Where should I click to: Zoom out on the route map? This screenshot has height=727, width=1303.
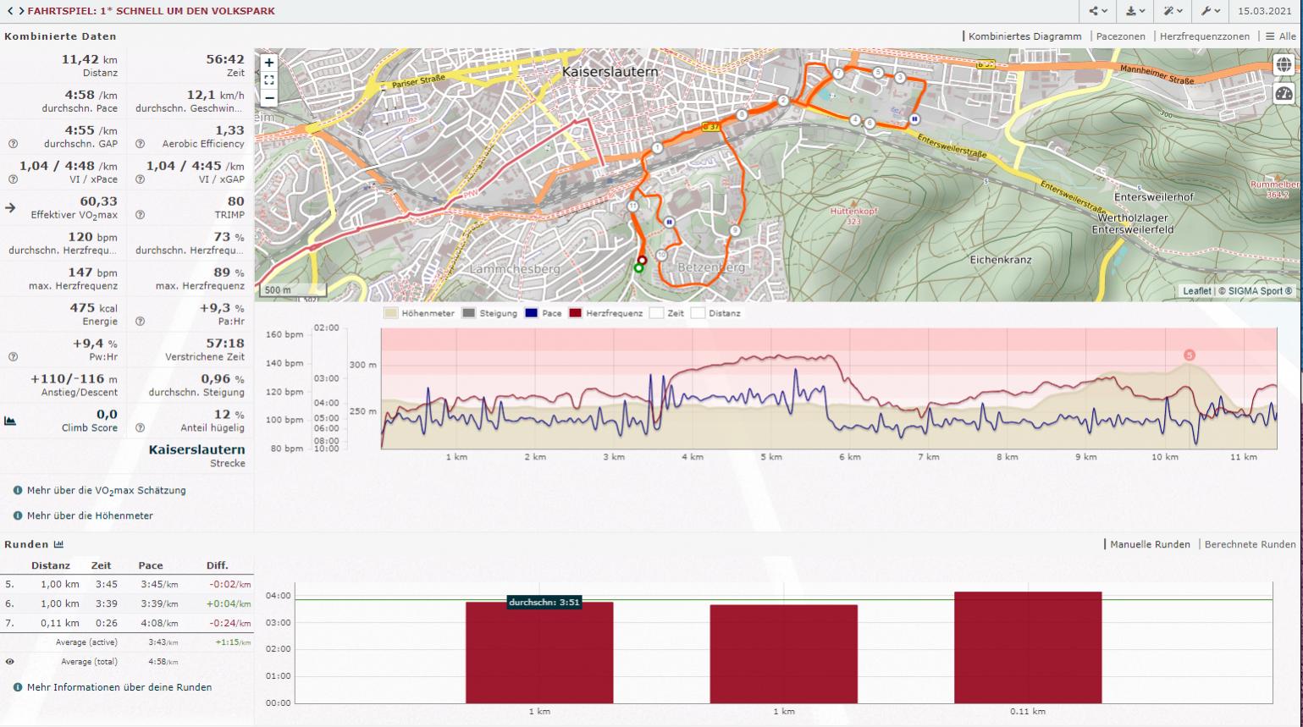(269, 97)
